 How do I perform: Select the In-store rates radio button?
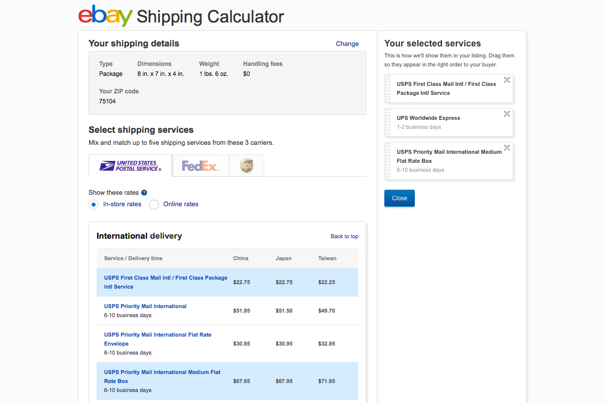pos(94,204)
